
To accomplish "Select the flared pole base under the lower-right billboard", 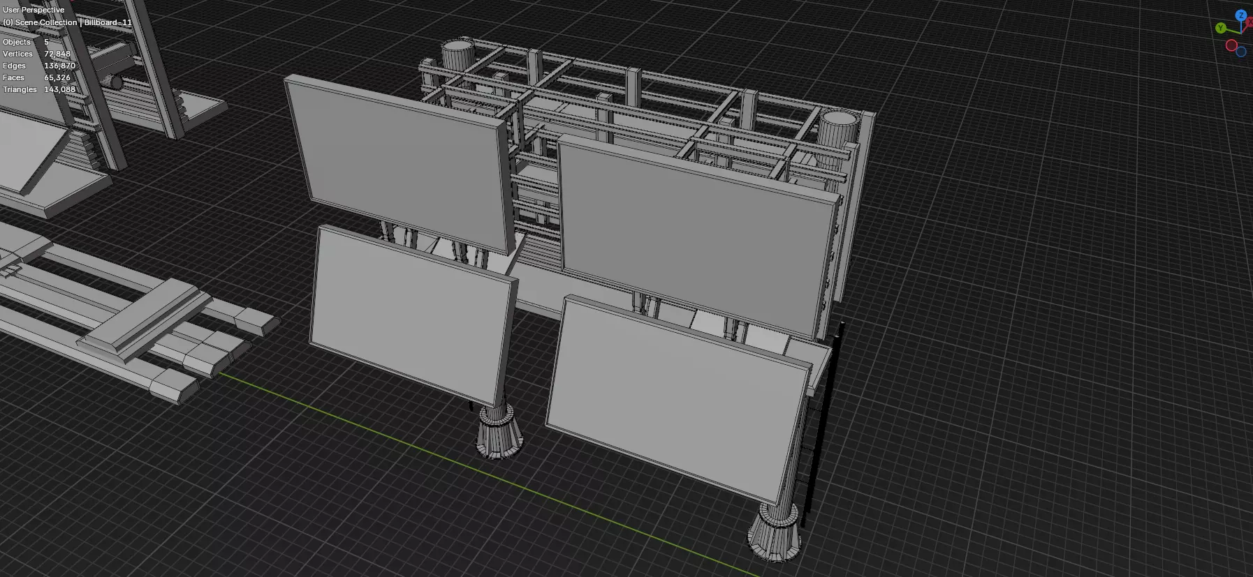I will (x=774, y=534).
